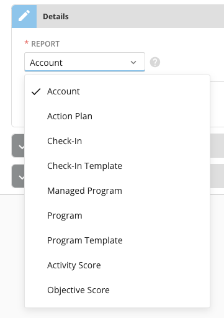Click the pencil edit icon beside Details
This screenshot has width=224, height=318.
pyautogui.click(x=24, y=16)
